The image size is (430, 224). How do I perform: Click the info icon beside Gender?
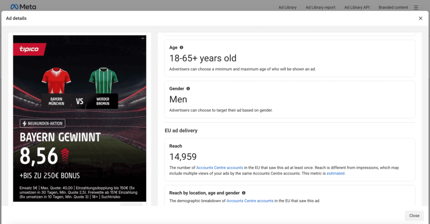[x=188, y=89]
